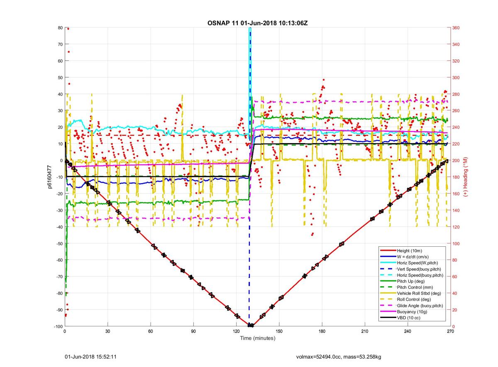Click legend entry "Vert Speed(buoy,pitch)"
The height and width of the screenshot is (367, 498).
tap(419, 269)
